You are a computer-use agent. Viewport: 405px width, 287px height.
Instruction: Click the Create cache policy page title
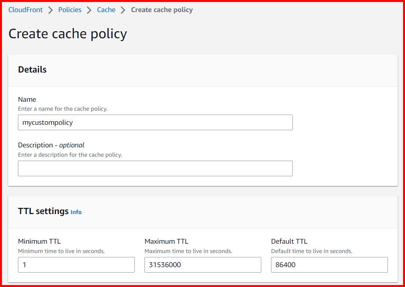(x=67, y=34)
